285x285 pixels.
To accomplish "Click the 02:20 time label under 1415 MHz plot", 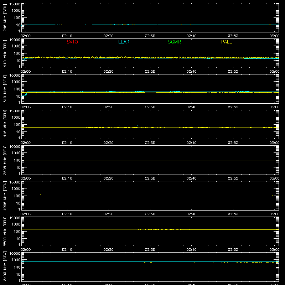I will pos(109,143).
